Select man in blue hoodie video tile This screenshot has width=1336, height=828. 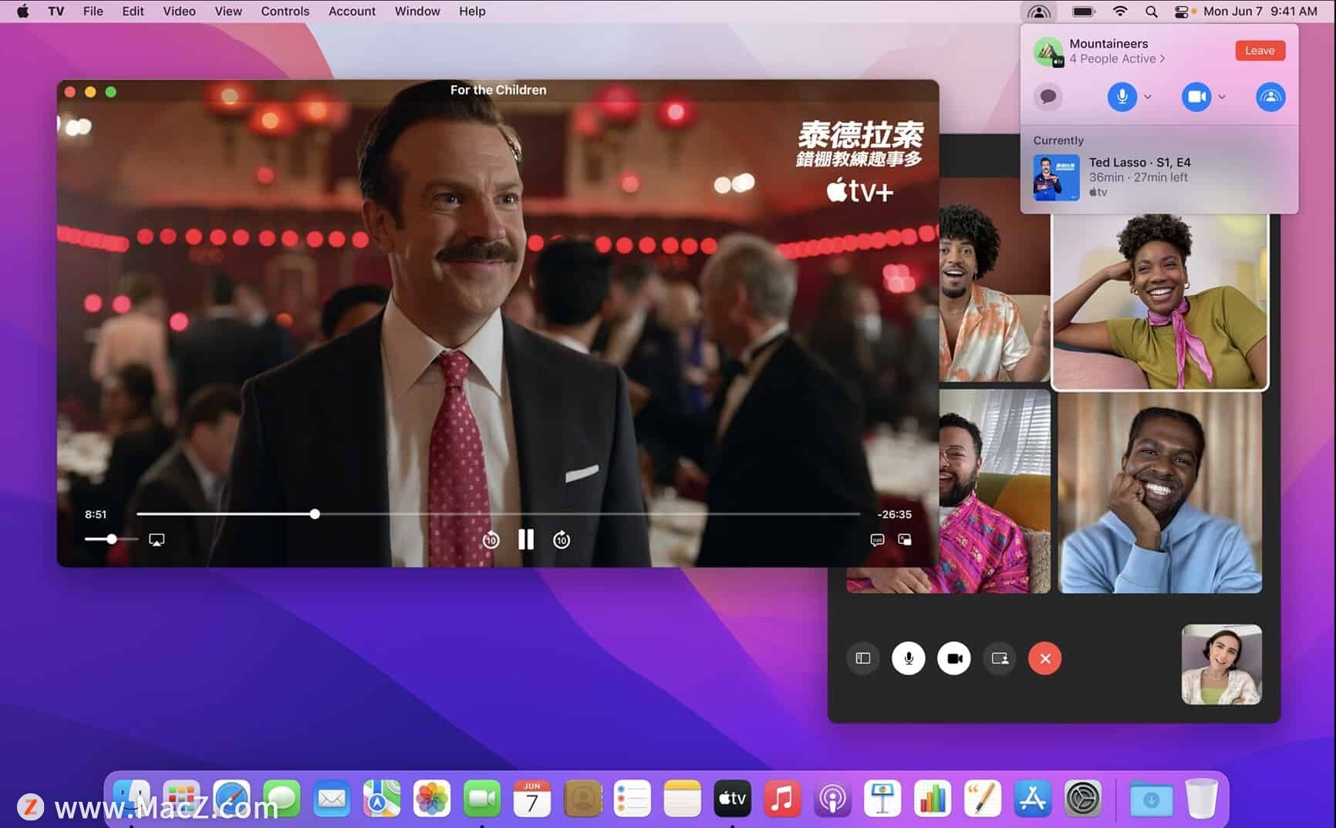pos(1160,493)
